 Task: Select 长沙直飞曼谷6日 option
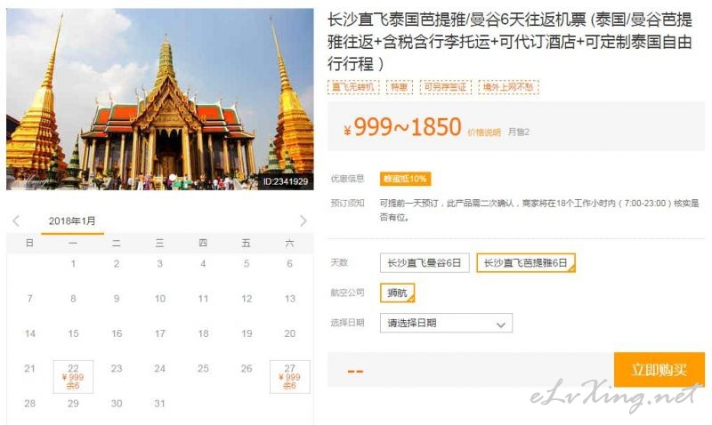[425, 262]
